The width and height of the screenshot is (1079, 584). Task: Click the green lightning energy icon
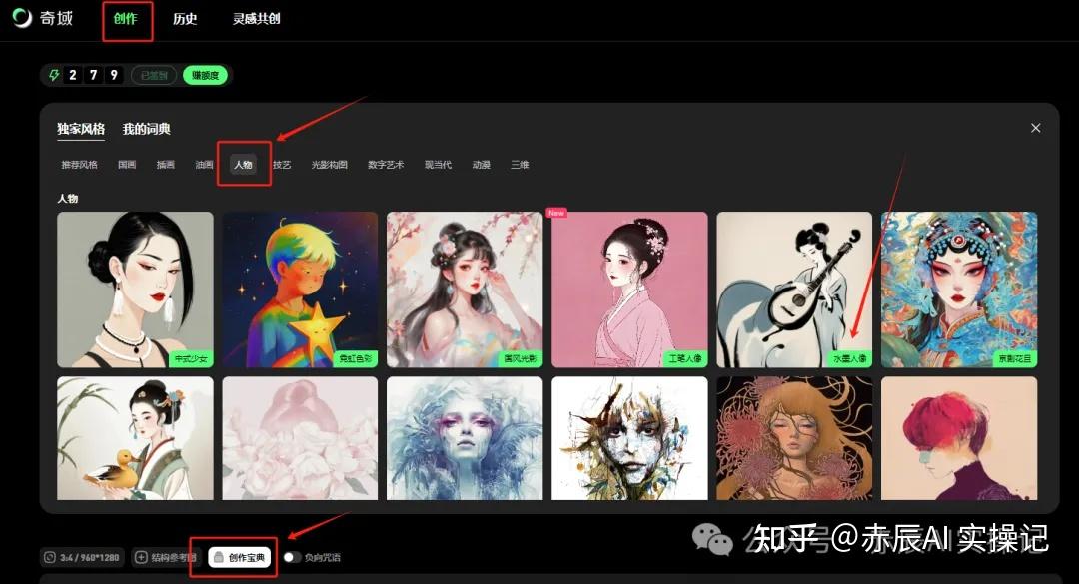click(x=55, y=74)
